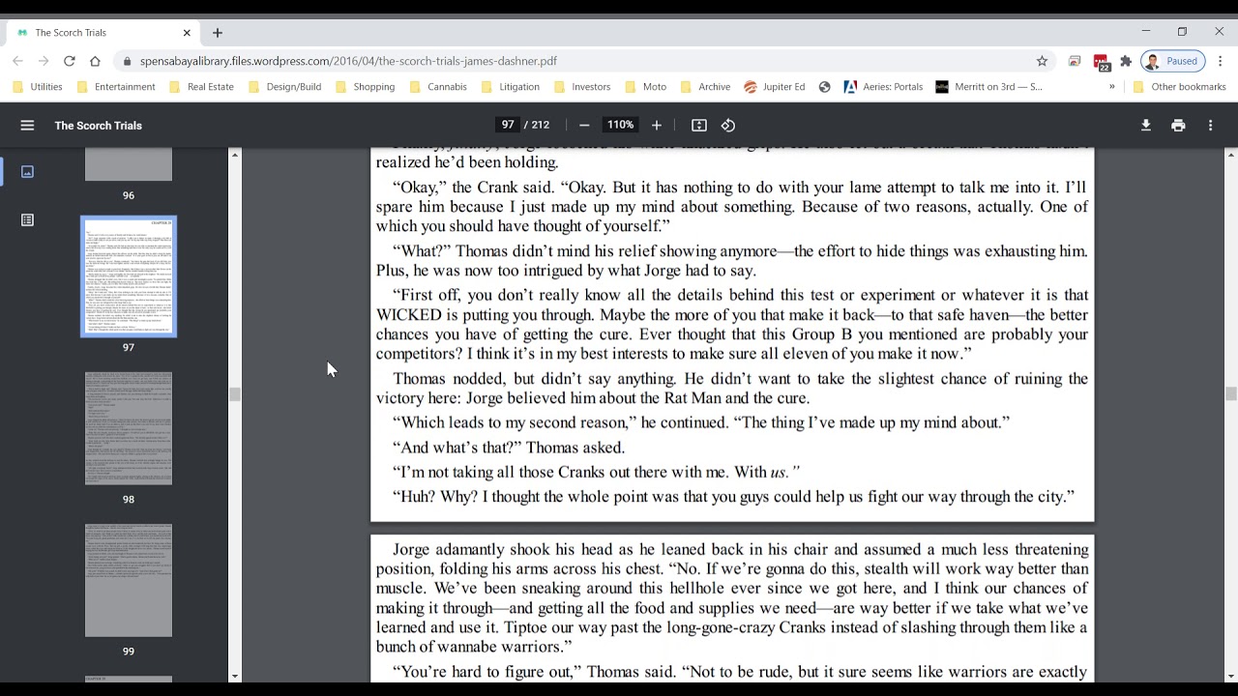
Task: Open the Entertainment bookmarks folder
Action: [116, 87]
